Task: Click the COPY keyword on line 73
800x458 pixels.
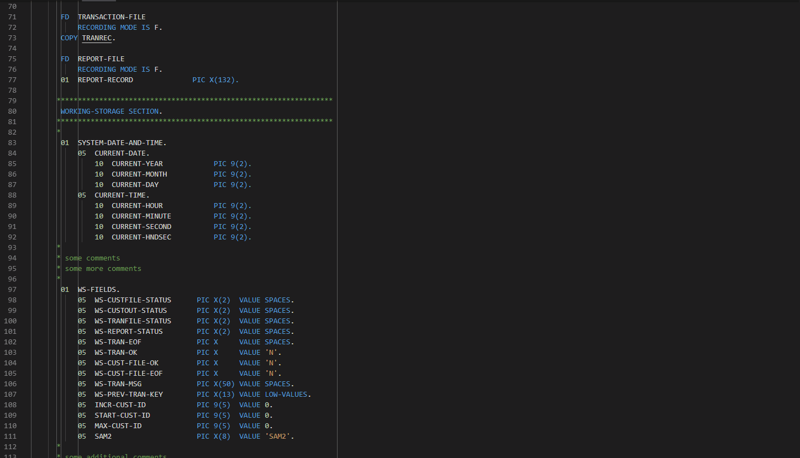Action: pyautogui.click(x=69, y=38)
